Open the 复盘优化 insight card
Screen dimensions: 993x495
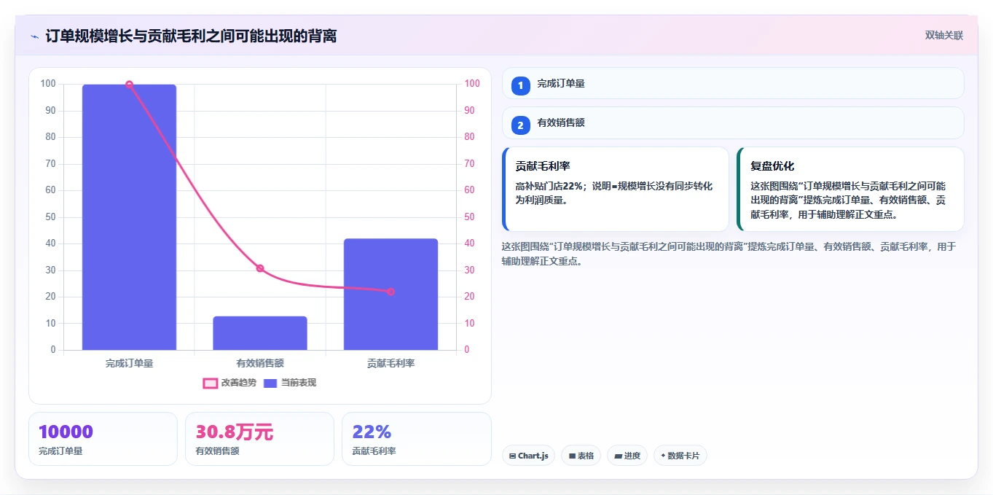click(851, 190)
